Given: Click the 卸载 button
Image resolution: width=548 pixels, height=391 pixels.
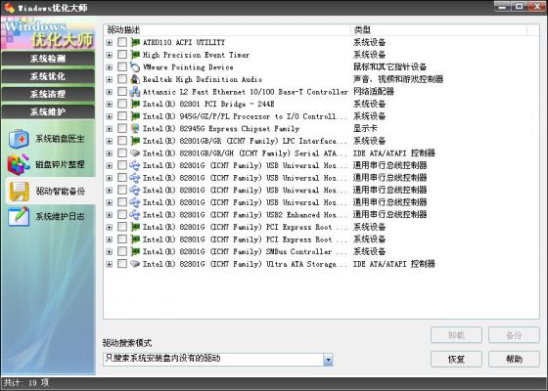Looking at the screenshot, I should [456, 335].
